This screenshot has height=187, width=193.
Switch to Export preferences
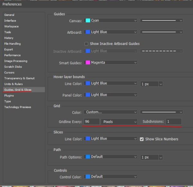pos(8,49)
